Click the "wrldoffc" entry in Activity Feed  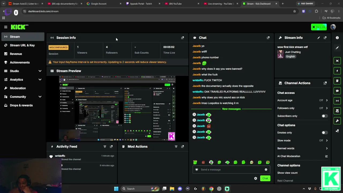click(x=60, y=156)
